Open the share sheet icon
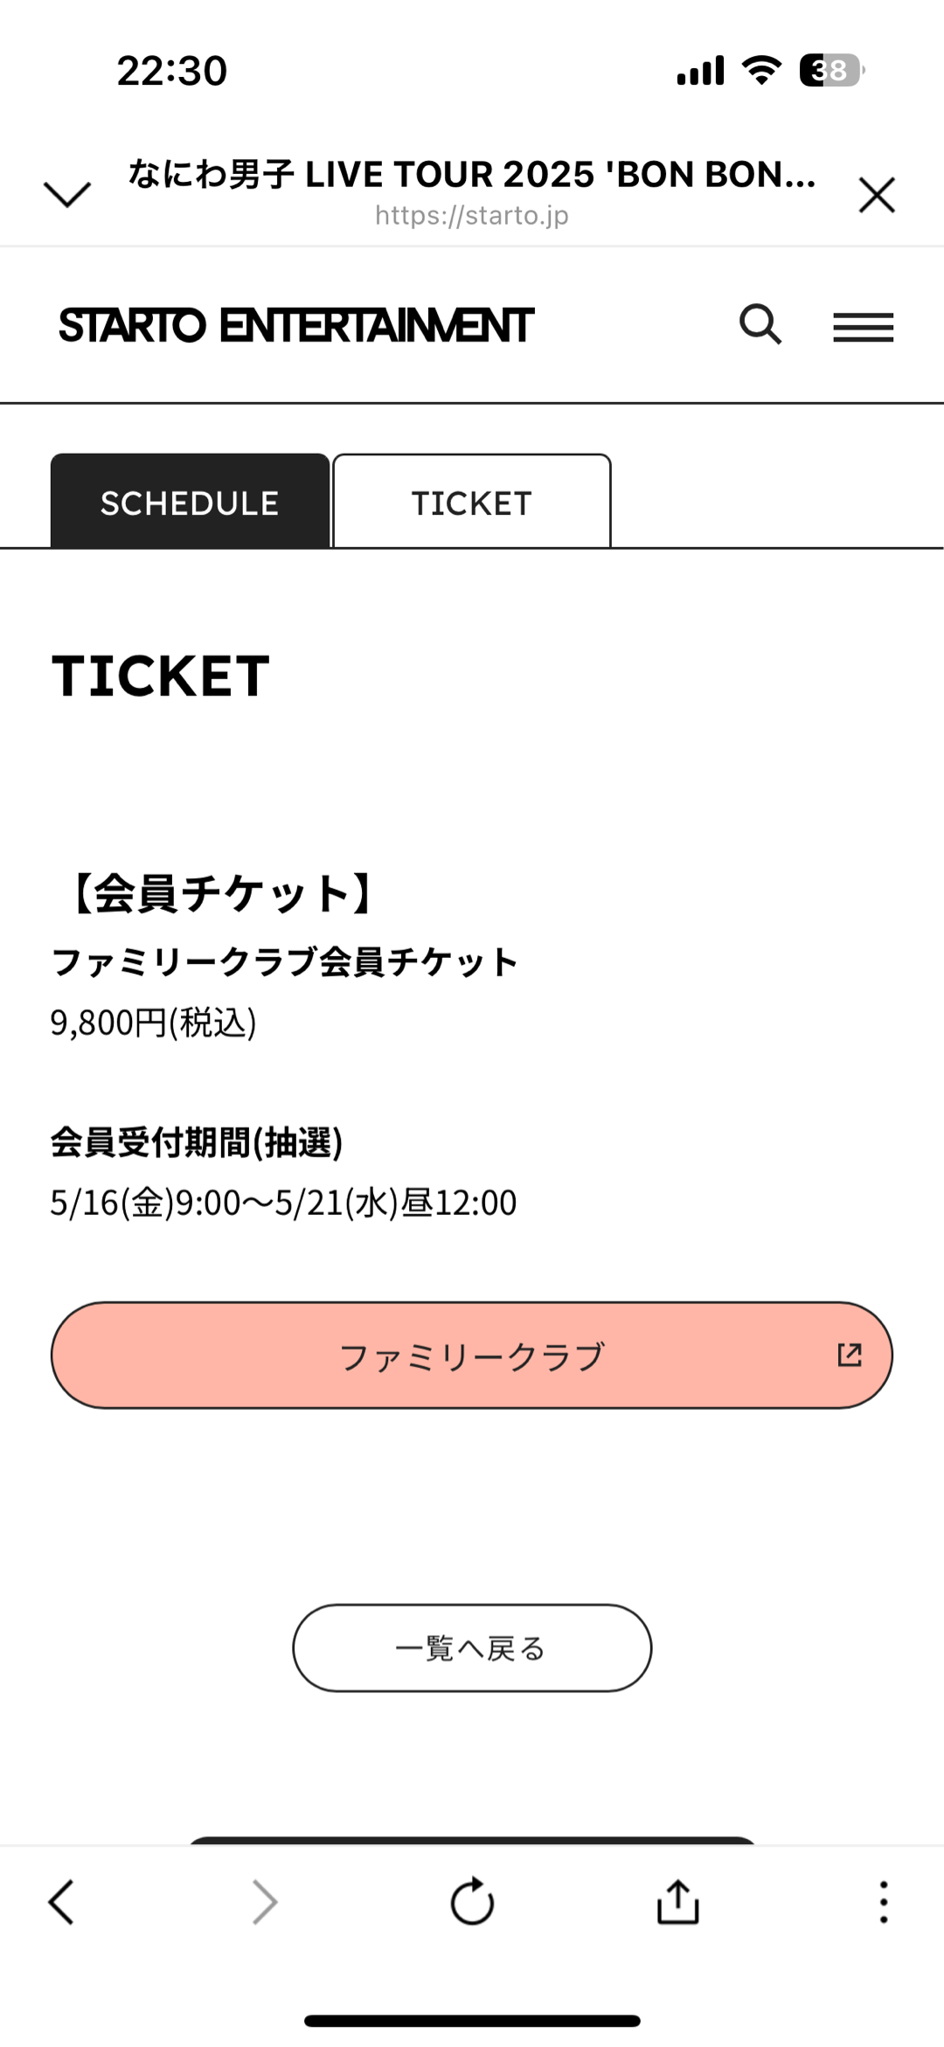944x2047 pixels. pos(678,1901)
